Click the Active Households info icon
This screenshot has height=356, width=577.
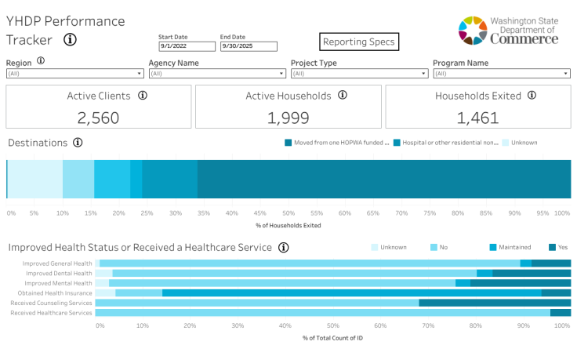[x=342, y=96]
